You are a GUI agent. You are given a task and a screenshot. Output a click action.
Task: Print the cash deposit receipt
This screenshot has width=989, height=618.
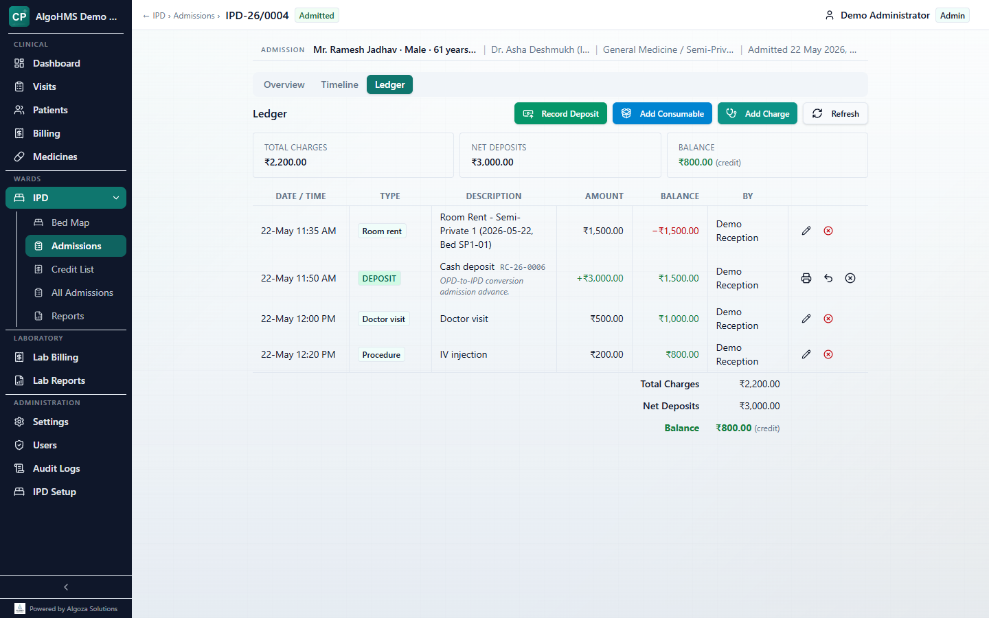806,278
